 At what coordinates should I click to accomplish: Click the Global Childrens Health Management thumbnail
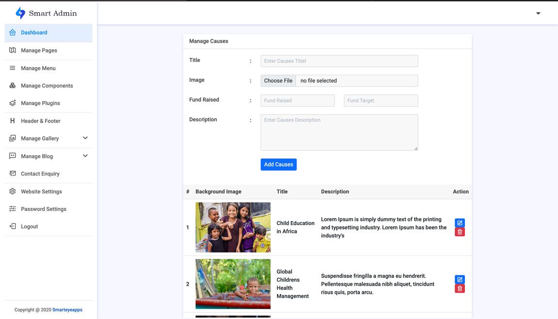click(x=232, y=284)
